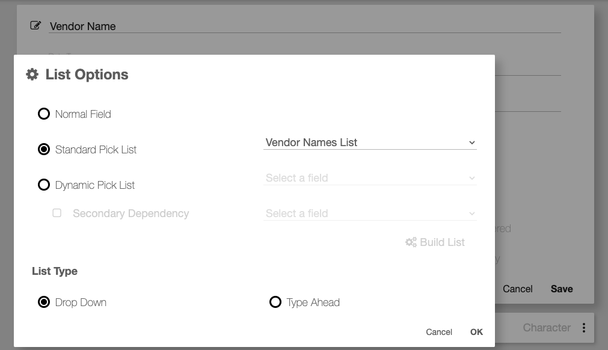Cancel the List Options dialog

pos(439,332)
